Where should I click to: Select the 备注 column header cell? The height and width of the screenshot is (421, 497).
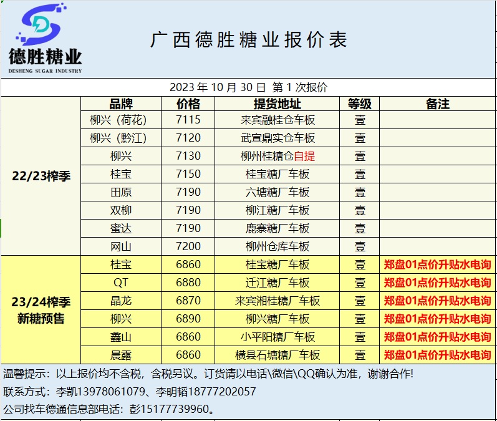[438, 104]
